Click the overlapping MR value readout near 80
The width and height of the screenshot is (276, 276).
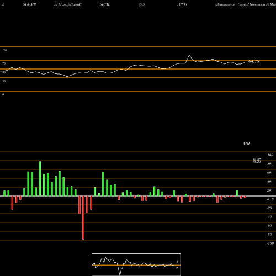(257, 161)
